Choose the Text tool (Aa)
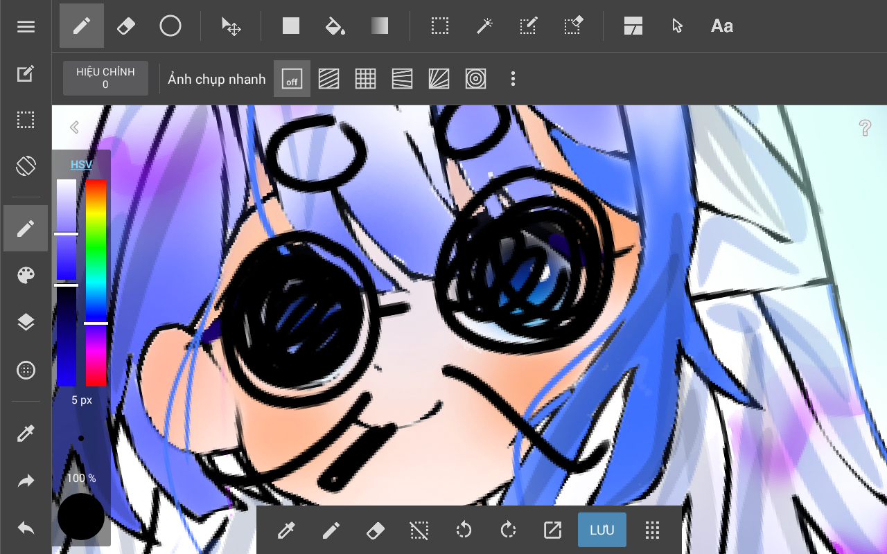887x554 pixels. click(721, 26)
